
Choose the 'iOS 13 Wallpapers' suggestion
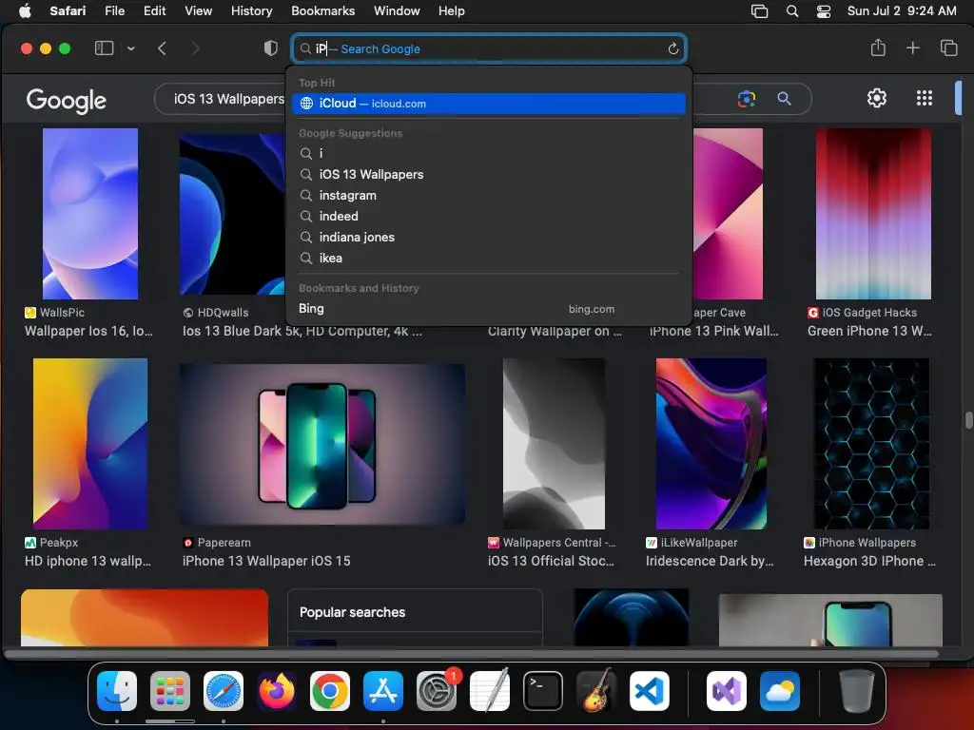[x=489, y=175]
